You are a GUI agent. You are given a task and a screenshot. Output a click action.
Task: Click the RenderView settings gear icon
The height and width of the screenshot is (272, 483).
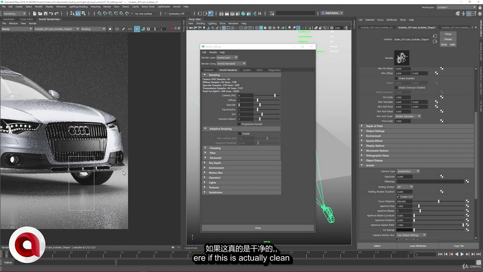tap(179, 29)
